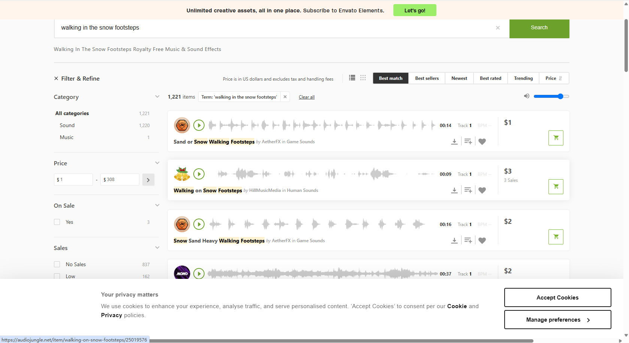This screenshot has width=629, height=343.
Task: Click the maximum price field
Action: (x=120, y=180)
